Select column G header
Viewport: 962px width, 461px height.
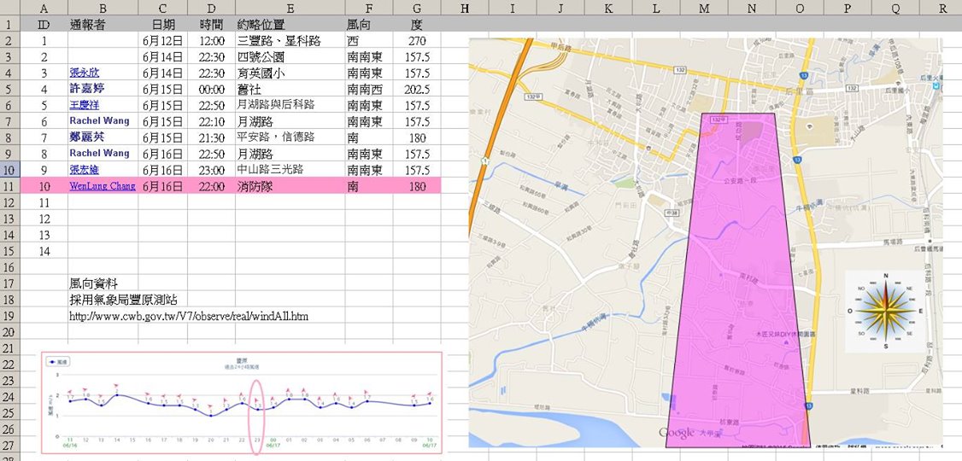(x=417, y=8)
